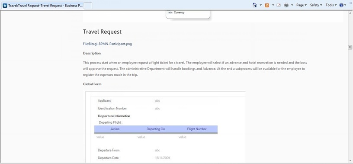Click the blue Help question mark icon
Image resolution: width=353 pixels, height=164 pixels.
[341, 5]
